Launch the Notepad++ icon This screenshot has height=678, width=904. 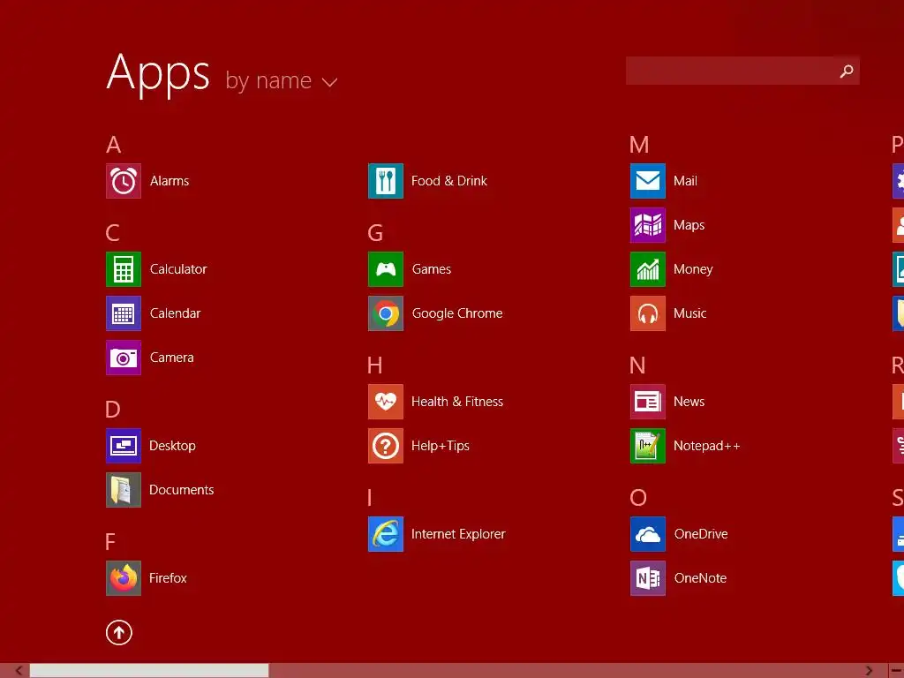648,446
